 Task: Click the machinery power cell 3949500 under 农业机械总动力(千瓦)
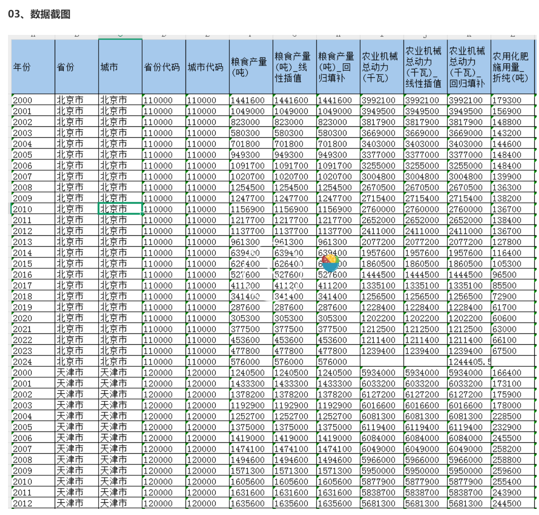point(382,111)
